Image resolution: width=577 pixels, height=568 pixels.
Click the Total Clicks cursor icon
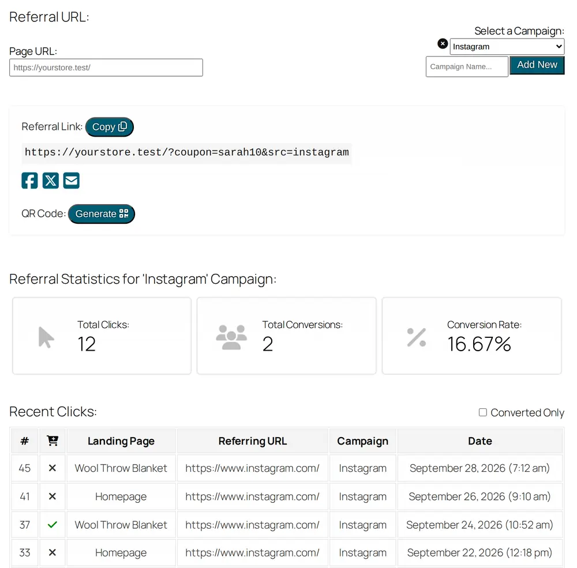(x=46, y=337)
